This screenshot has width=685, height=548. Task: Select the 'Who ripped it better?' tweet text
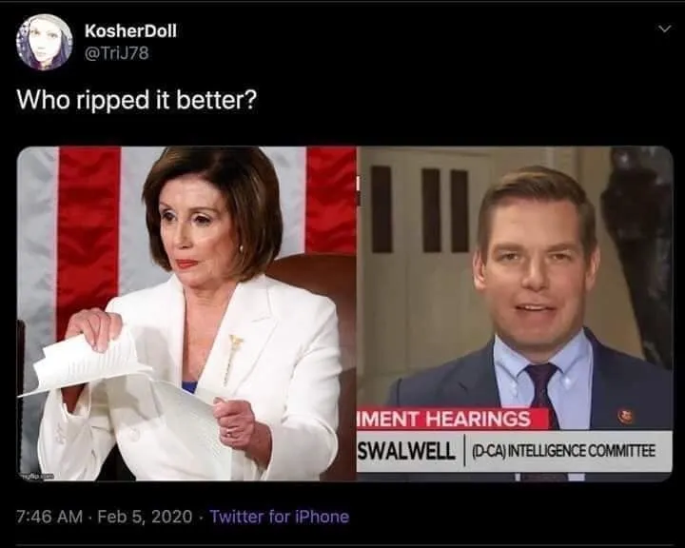click(x=137, y=100)
